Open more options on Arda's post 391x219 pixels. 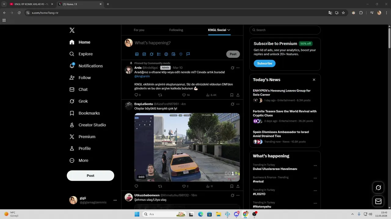238,68
